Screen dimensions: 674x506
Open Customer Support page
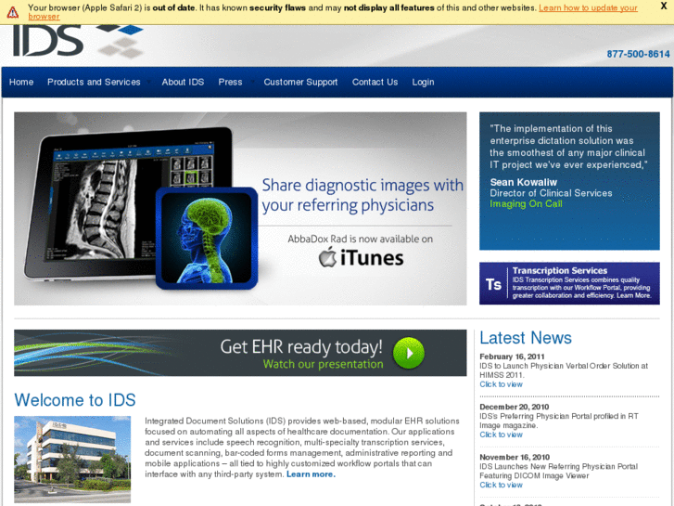300,82
